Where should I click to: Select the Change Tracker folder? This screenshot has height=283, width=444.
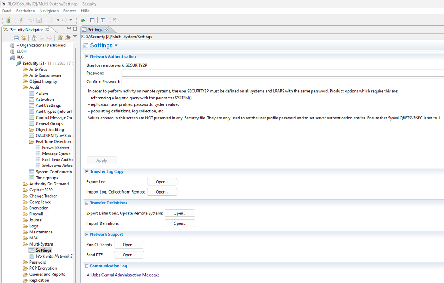[x=43, y=196]
